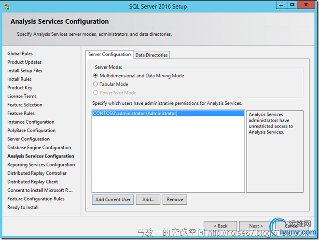Click the Product Key step
Screen dimensions: 319x240
click(x=20, y=88)
